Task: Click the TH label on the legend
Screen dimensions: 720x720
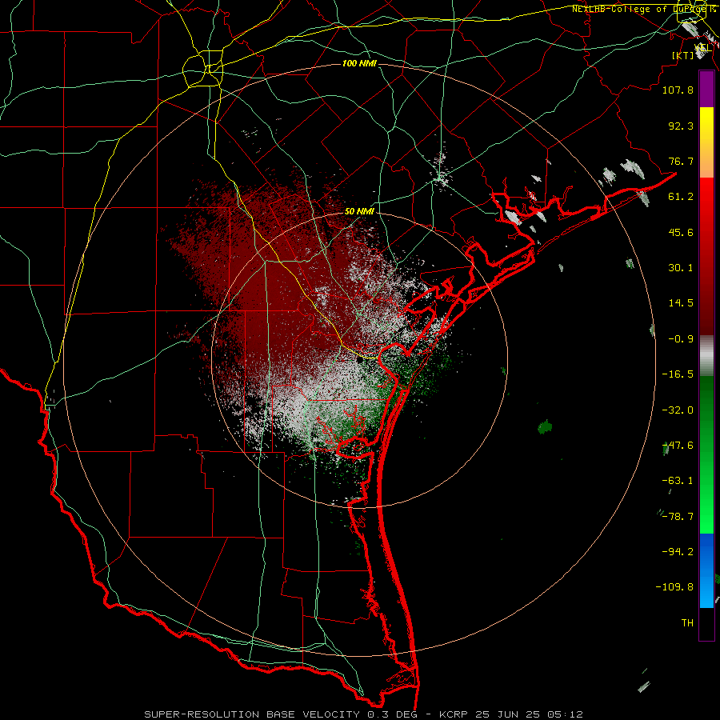Action: coord(687,623)
